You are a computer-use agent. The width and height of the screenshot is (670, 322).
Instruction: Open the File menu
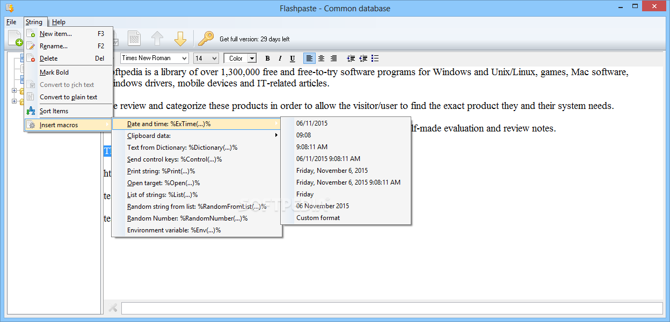click(x=11, y=22)
